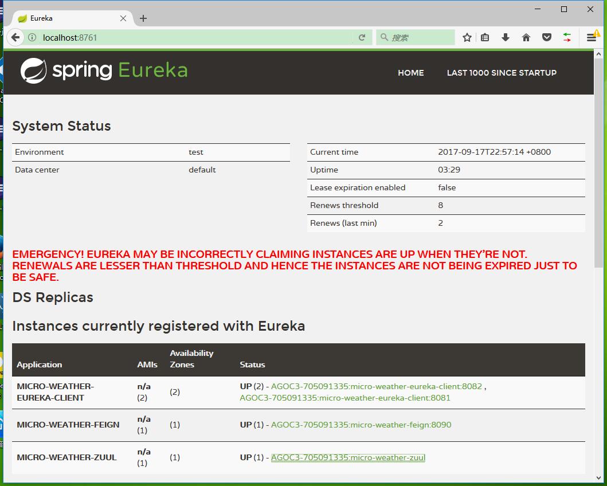Open the micro-weather-feign:8090 instance link
The height and width of the screenshot is (486, 607).
tap(361, 425)
